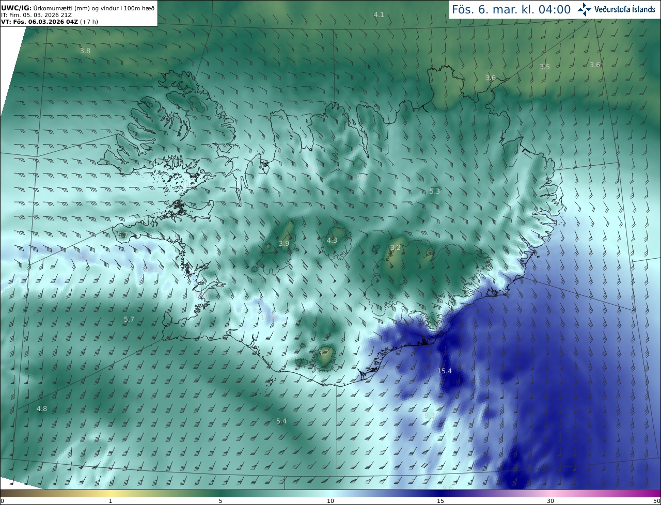Click the 4.3 value on the glacier
This screenshot has height=505, width=661.
coord(332,241)
